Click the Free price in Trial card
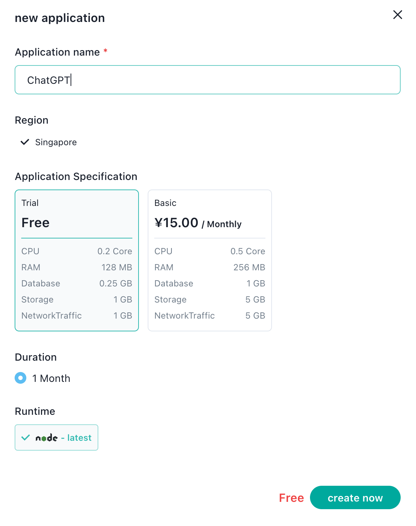 (35, 223)
